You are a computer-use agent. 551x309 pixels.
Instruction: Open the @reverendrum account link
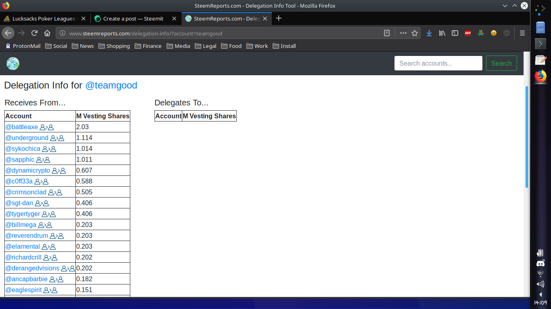click(27, 236)
